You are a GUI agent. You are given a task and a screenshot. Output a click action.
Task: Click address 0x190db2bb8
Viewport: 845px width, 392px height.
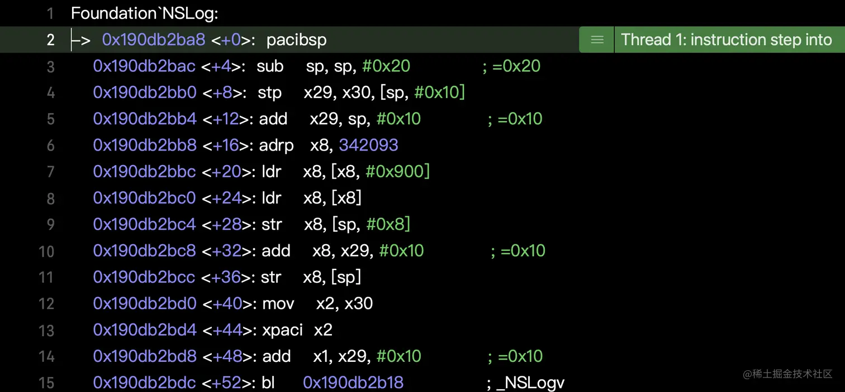coord(145,145)
